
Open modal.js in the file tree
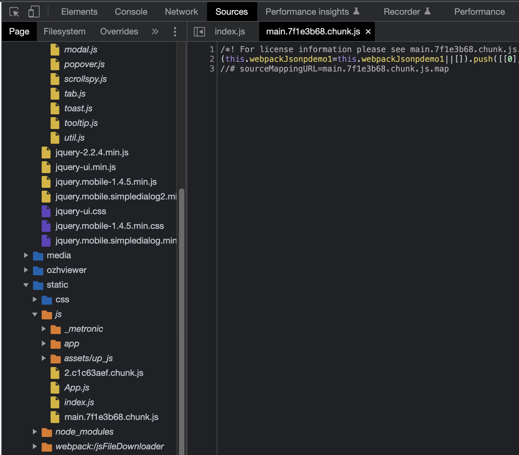tap(80, 49)
